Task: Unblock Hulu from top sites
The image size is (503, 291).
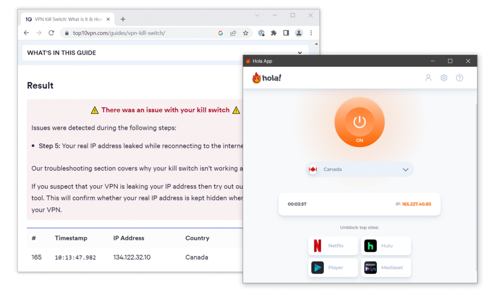Action: [x=386, y=246]
